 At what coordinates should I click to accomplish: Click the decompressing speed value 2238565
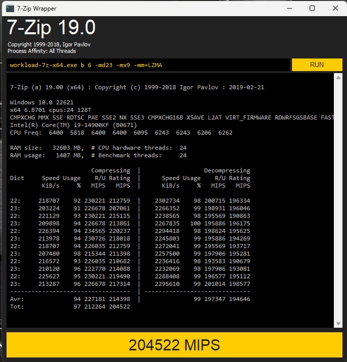click(167, 216)
